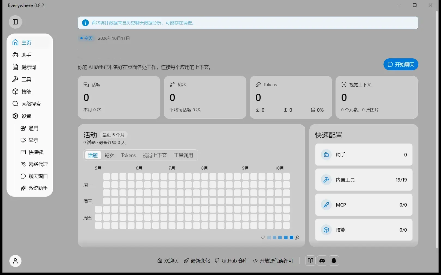Click the 开始聊天 start chat button
Viewport: 441px width, 275px height.
coord(401,64)
